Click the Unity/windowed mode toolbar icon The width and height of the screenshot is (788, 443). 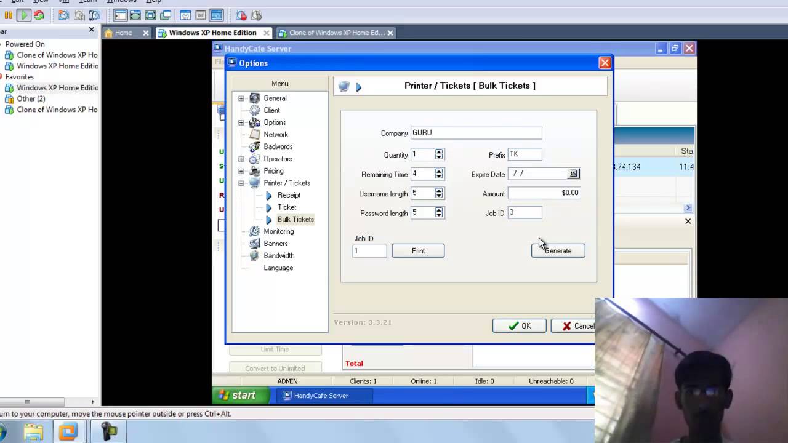(x=166, y=15)
